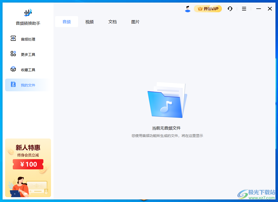
Task: Switch to the 图片 tab
Action: (135, 22)
